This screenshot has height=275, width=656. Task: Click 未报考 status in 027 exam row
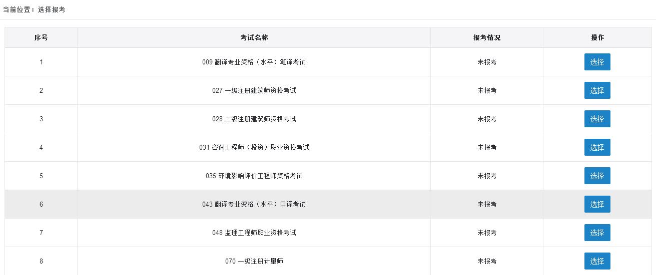(486, 90)
